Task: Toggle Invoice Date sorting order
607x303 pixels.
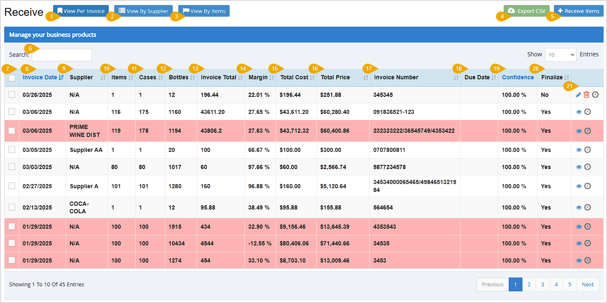Action: (42, 77)
